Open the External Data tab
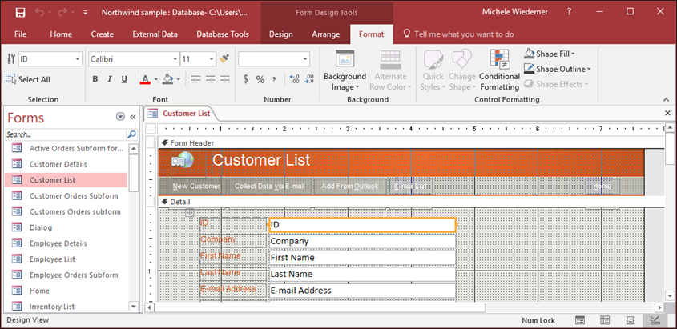Screen dimensions: 677x329 point(155,34)
